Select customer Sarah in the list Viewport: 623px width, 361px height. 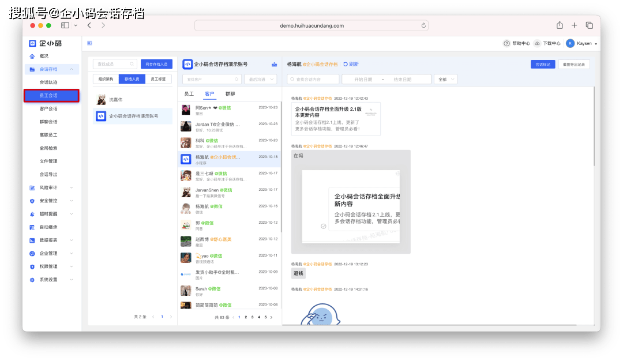(x=229, y=291)
